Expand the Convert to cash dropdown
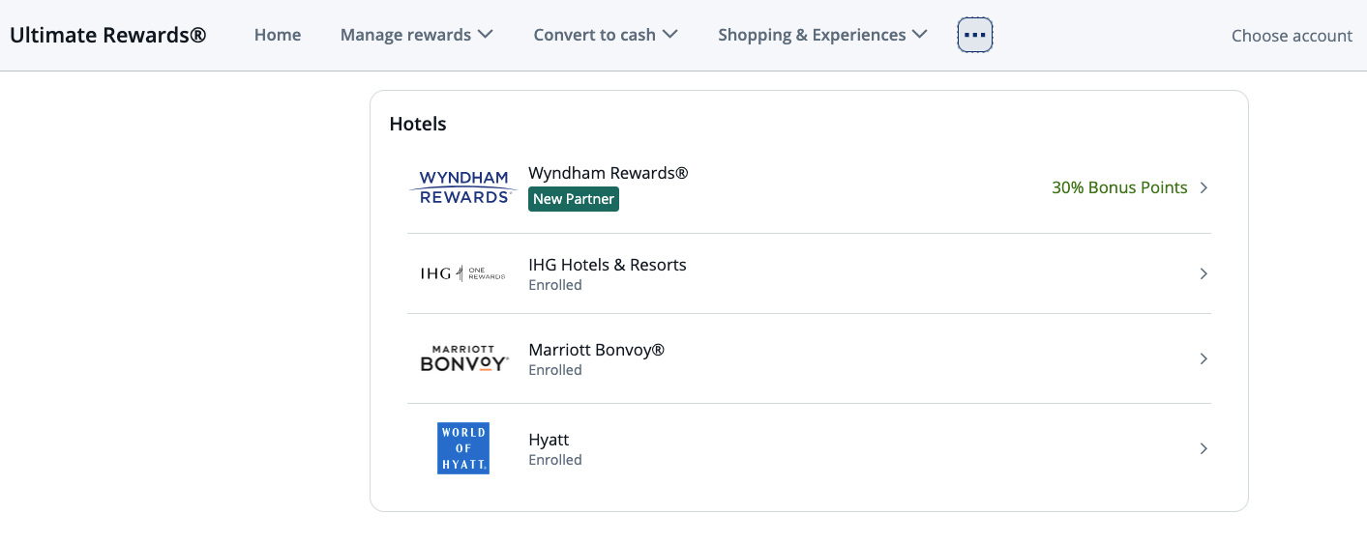This screenshot has width=1367, height=543. [x=606, y=35]
